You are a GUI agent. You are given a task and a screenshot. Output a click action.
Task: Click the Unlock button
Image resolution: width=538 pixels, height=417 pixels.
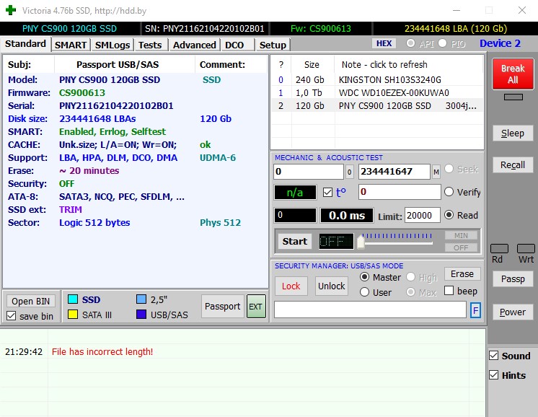pyautogui.click(x=332, y=286)
